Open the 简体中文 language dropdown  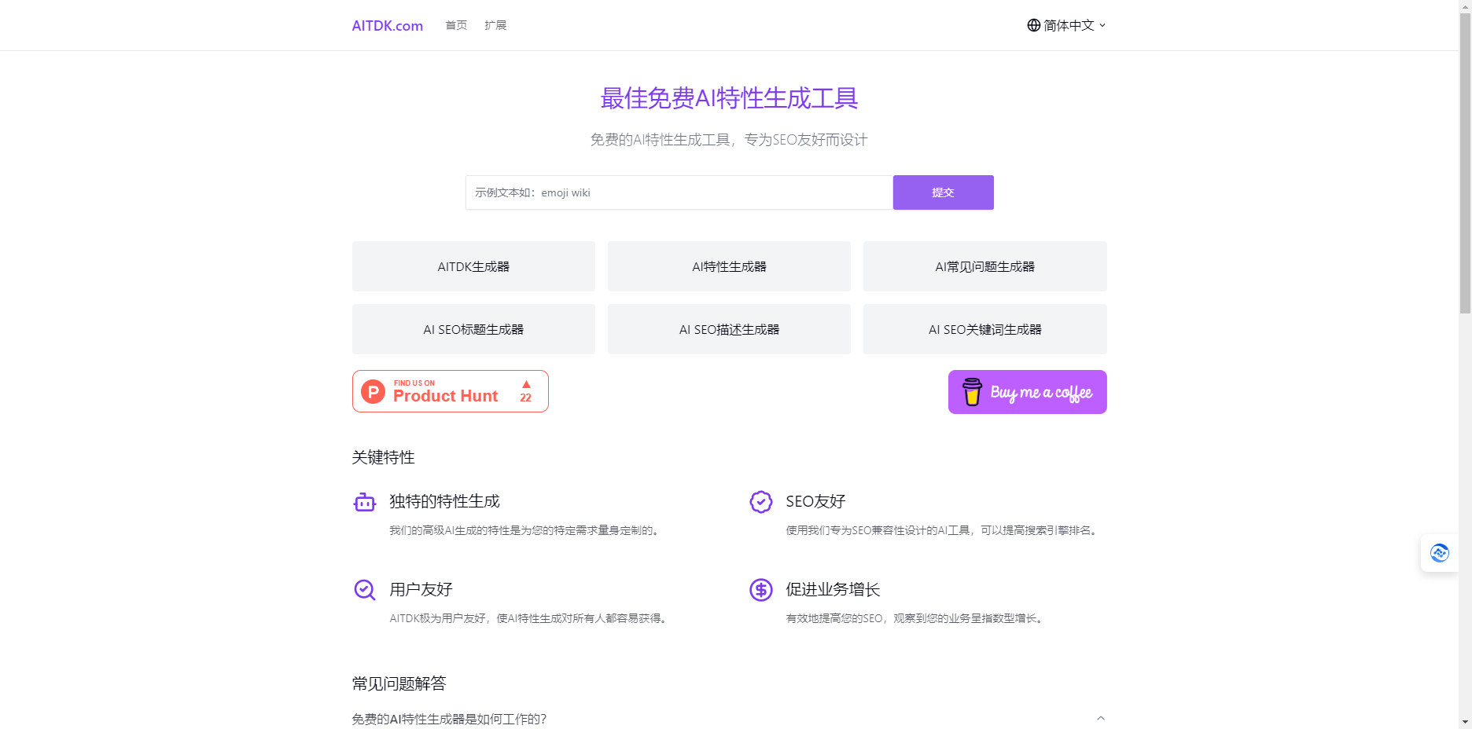tap(1068, 25)
